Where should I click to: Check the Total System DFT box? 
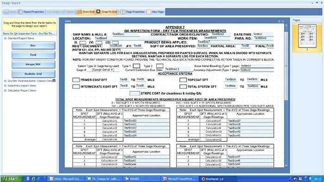[183, 86]
